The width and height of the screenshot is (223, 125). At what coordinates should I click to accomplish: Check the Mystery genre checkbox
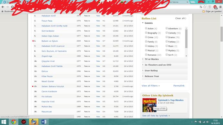(x=167, y=50)
